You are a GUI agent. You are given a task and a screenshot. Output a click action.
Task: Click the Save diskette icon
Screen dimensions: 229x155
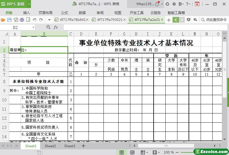tap(9, 20)
